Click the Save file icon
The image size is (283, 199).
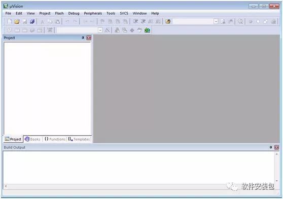click(25, 21)
